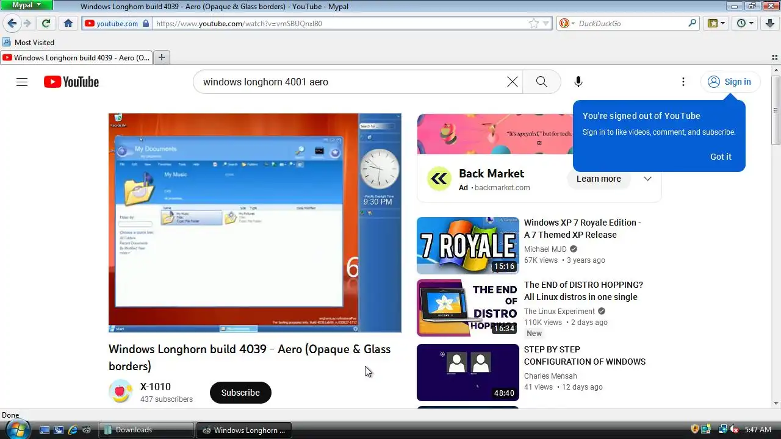Open the STEP BY STEP CONFIGURATION thumbnail

468,373
